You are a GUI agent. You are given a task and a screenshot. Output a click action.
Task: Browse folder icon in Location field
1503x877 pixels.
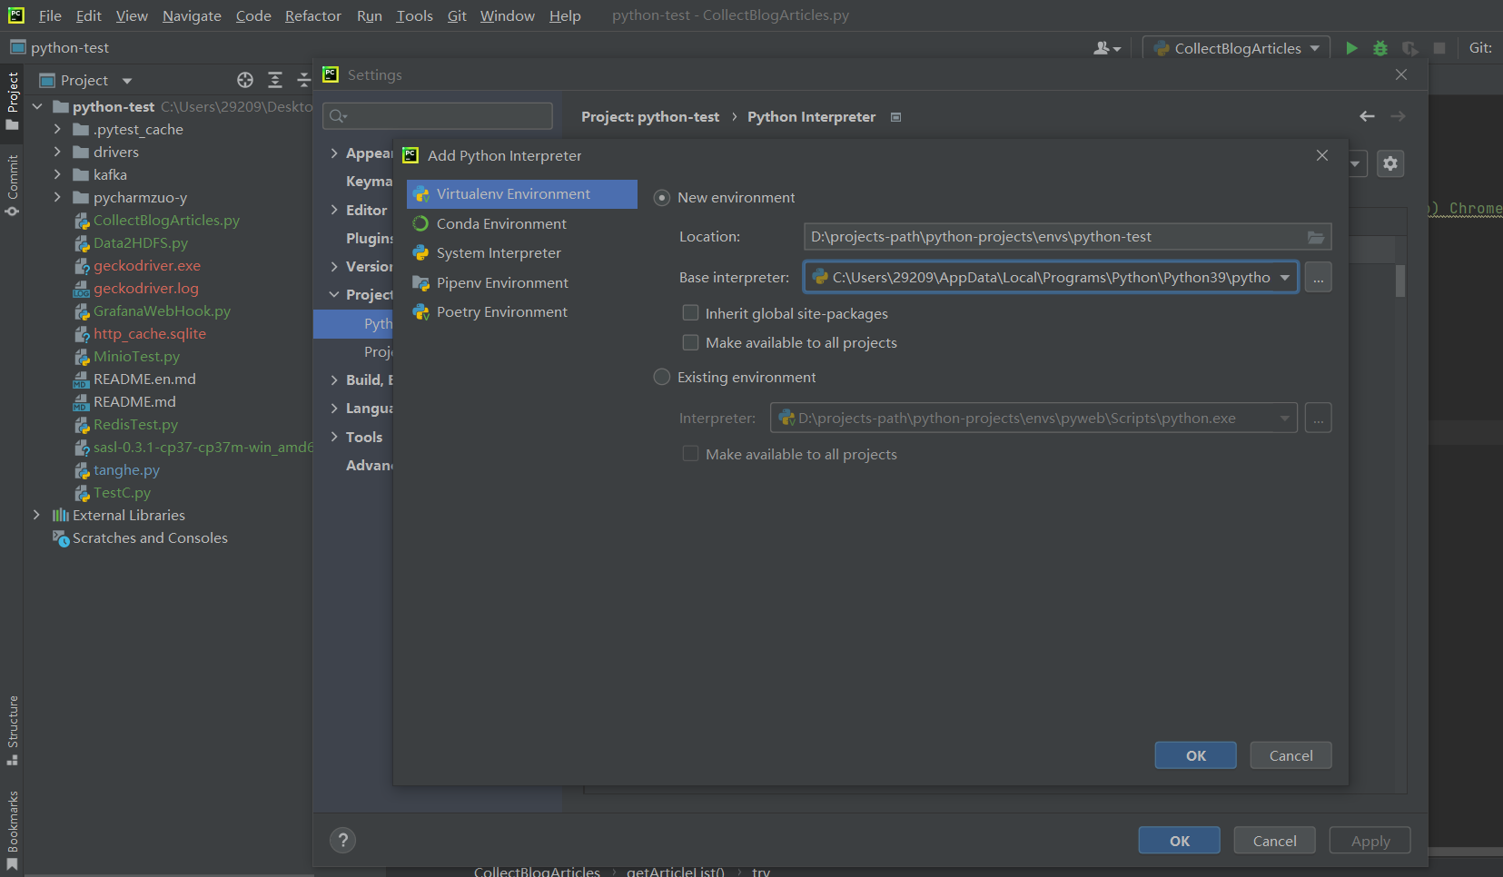1316,237
